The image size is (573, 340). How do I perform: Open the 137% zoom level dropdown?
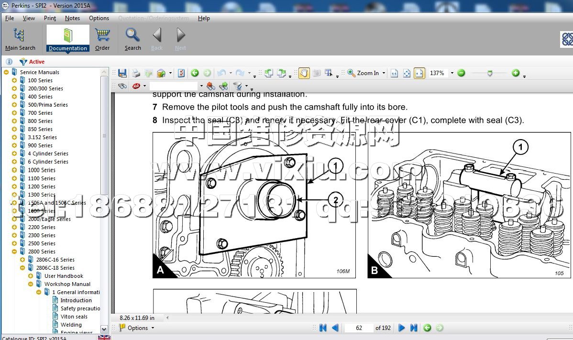(x=452, y=73)
